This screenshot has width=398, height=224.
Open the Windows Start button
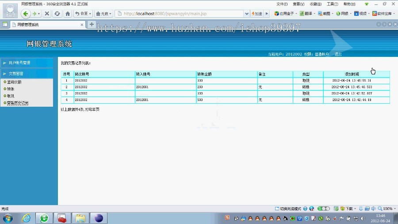[8, 218]
